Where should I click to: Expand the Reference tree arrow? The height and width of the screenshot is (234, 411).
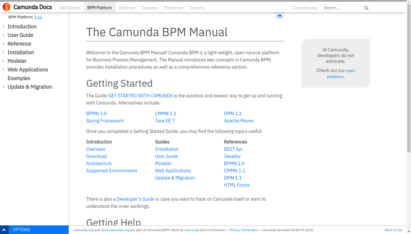click(3, 44)
